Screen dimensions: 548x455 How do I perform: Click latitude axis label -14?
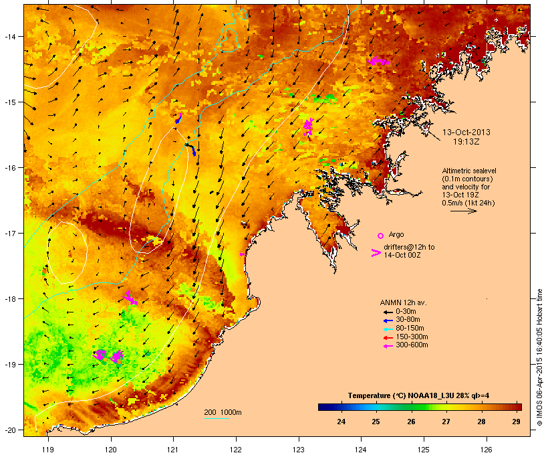tap(9, 36)
